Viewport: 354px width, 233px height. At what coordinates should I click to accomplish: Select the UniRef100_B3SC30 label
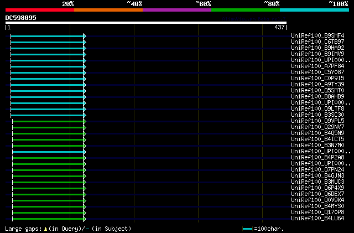click(317, 115)
